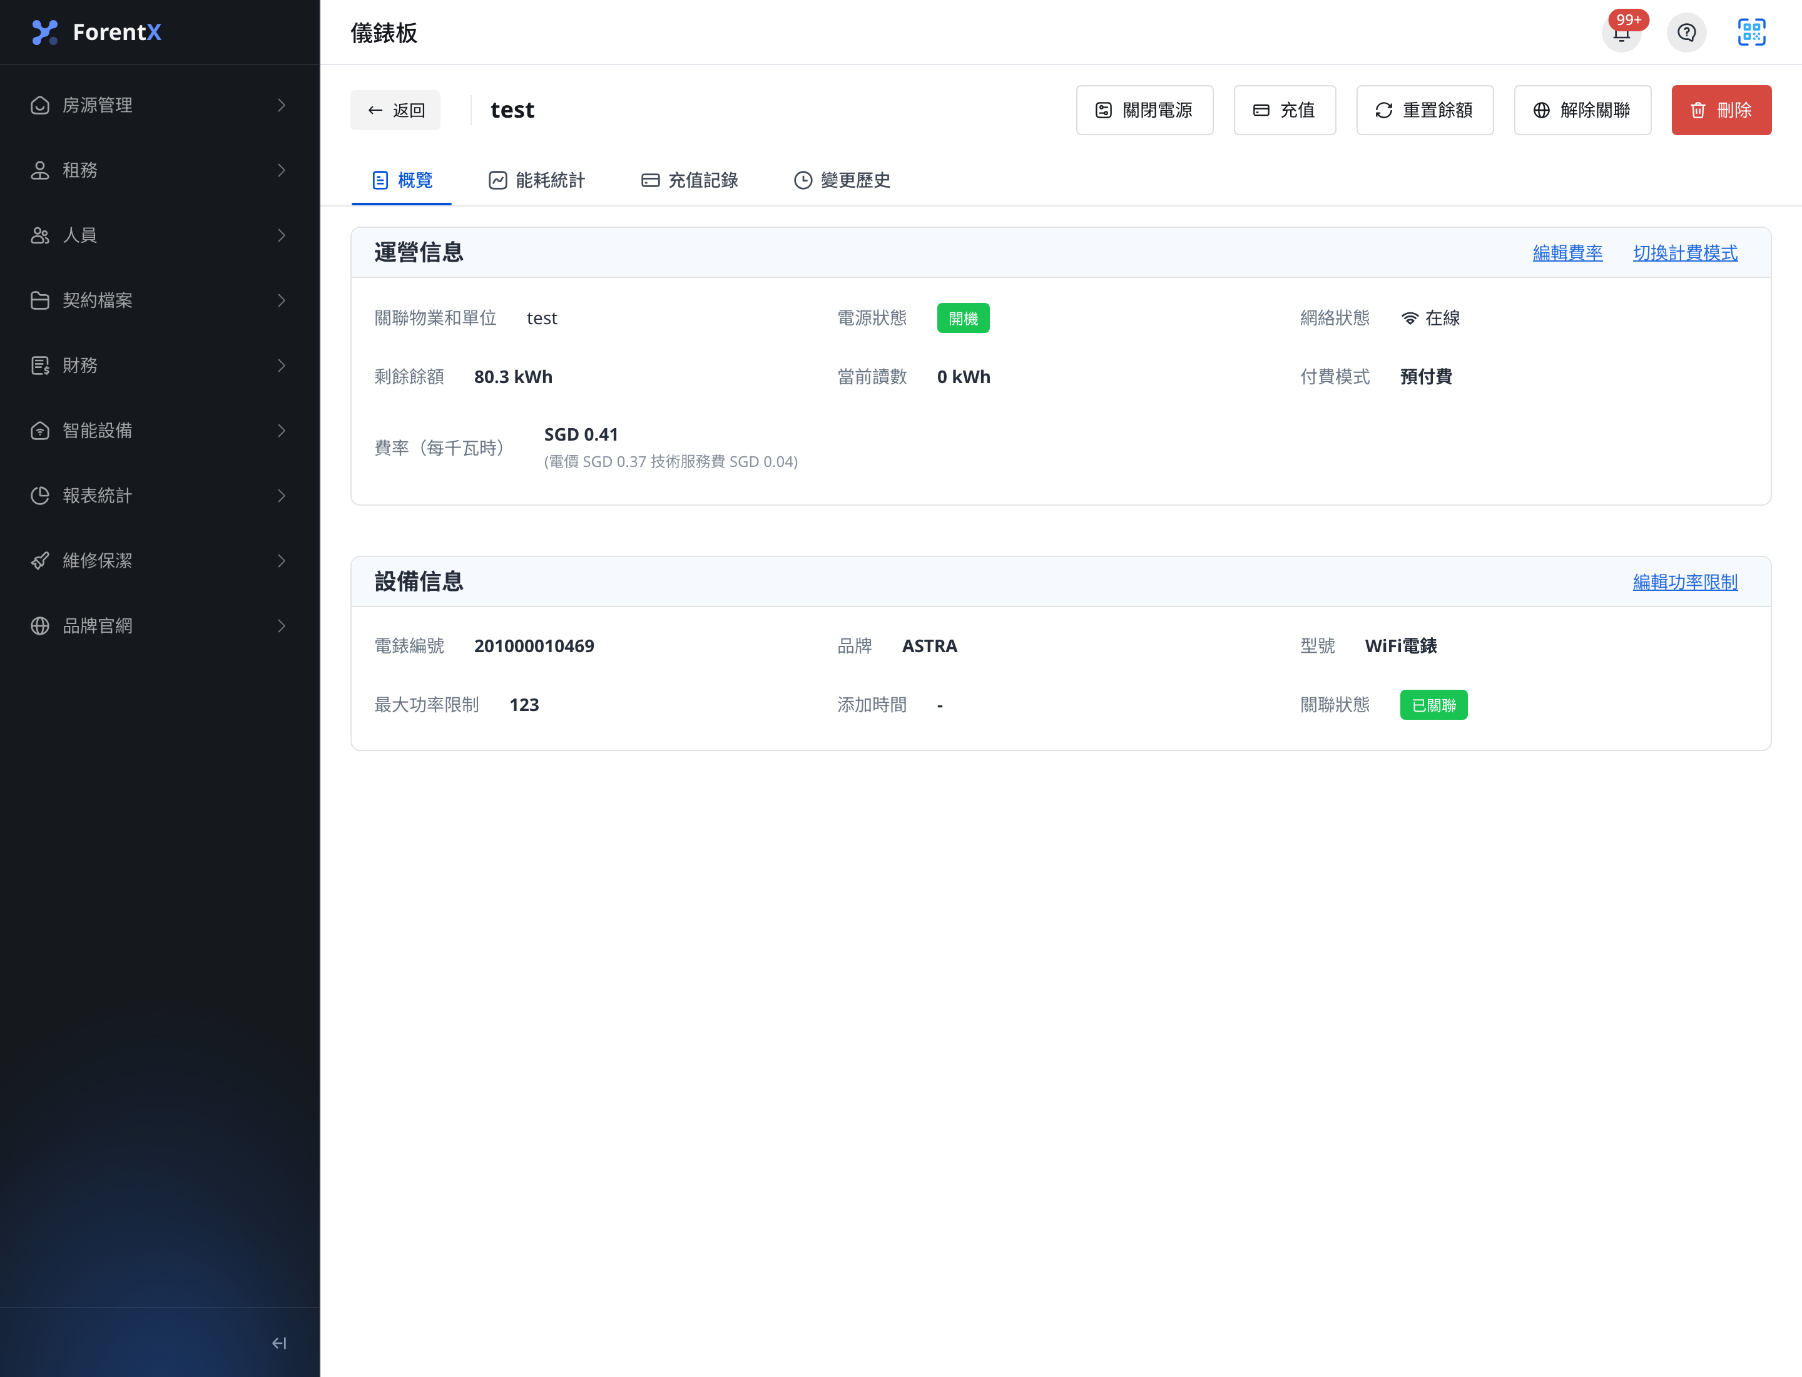Click the 切換計費模式 link
Screen dimensions: 1802x1377
point(1685,252)
